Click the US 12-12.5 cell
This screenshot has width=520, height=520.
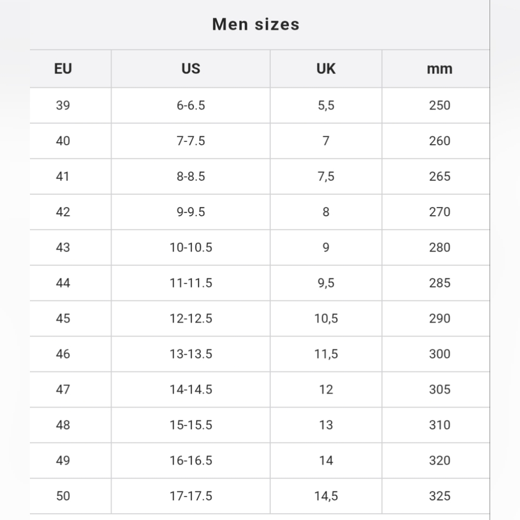[x=191, y=318]
